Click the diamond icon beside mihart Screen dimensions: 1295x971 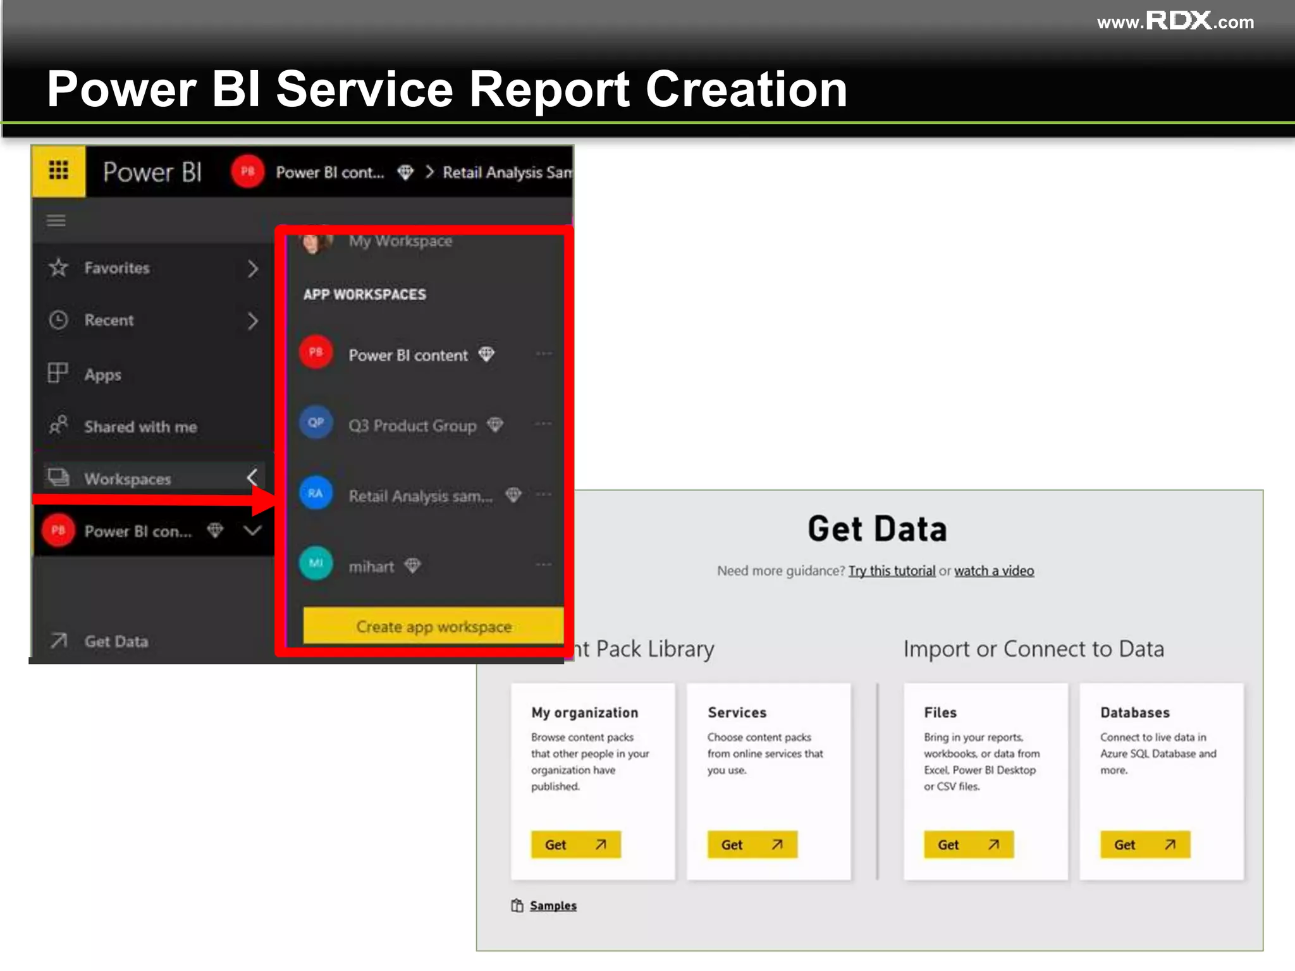(x=412, y=565)
